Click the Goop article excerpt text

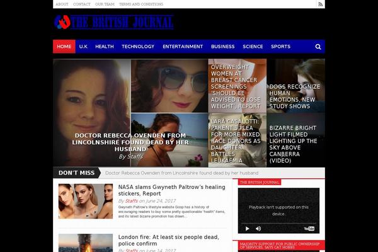click(171, 212)
